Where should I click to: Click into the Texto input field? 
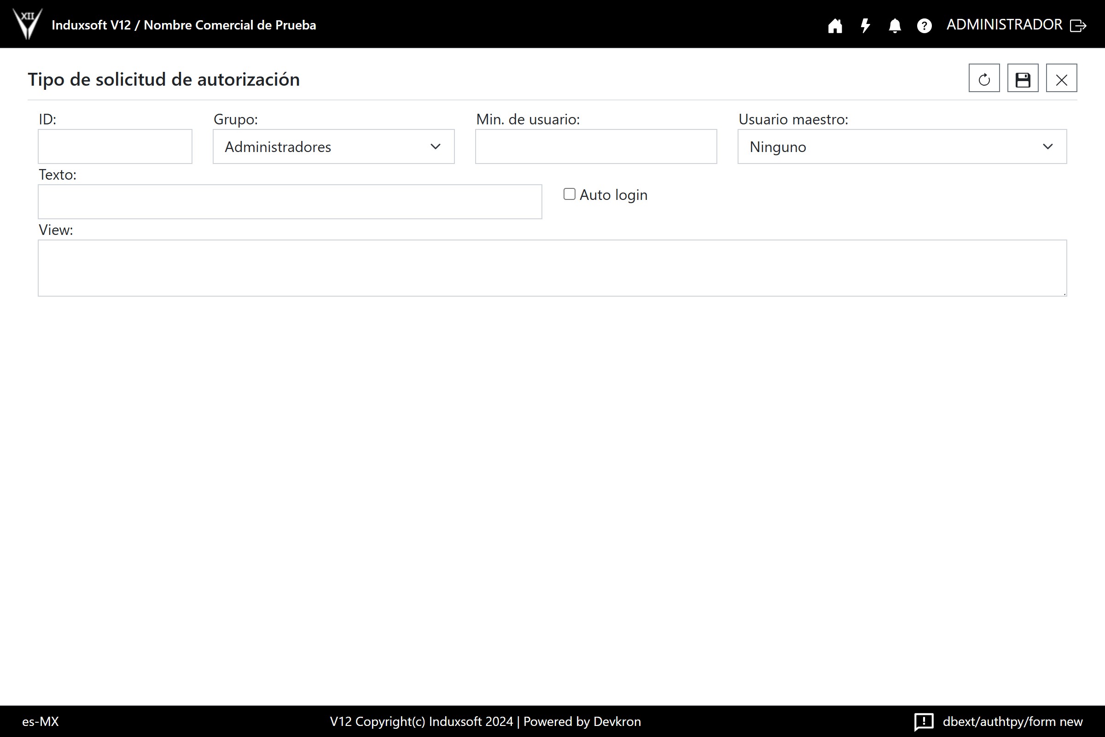point(290,202)
